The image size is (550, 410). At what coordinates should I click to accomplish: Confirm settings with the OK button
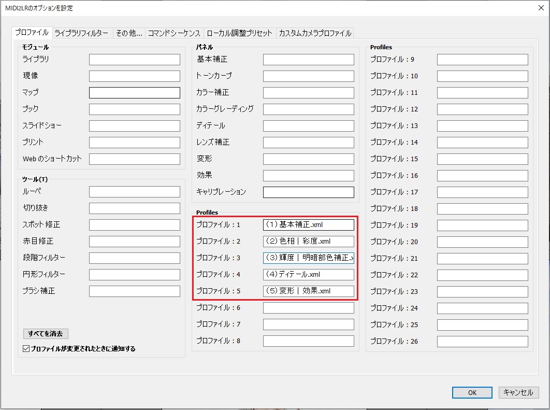pyautogui.click(x=472, y=392)
